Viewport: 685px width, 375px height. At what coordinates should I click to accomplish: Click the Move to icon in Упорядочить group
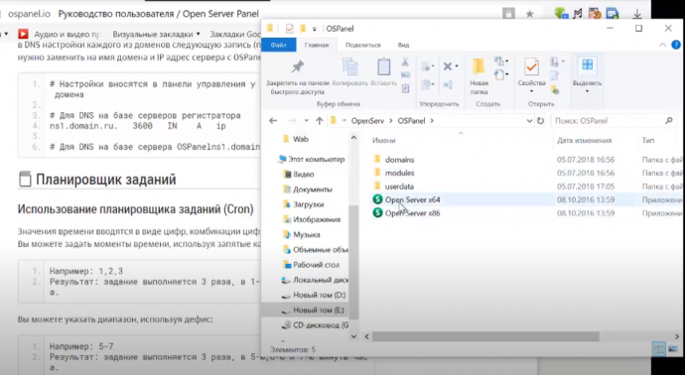click(x=427, y=66)
